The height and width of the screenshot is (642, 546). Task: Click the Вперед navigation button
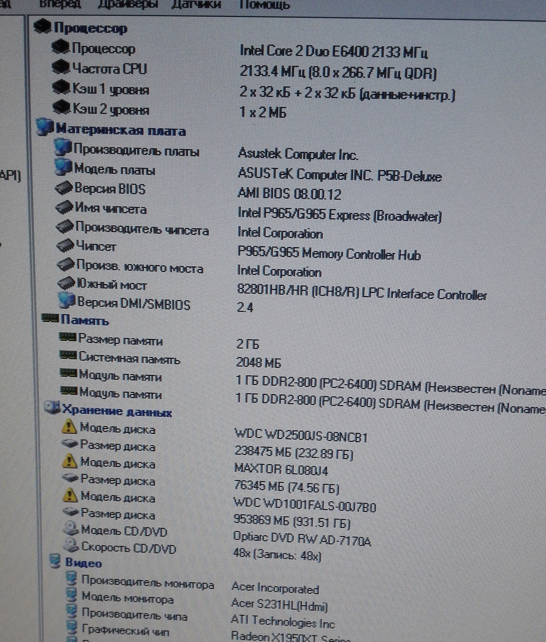pos(60,4)
